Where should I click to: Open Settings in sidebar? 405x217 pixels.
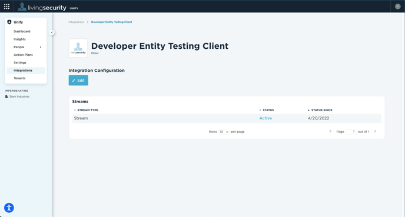point(20,63)
